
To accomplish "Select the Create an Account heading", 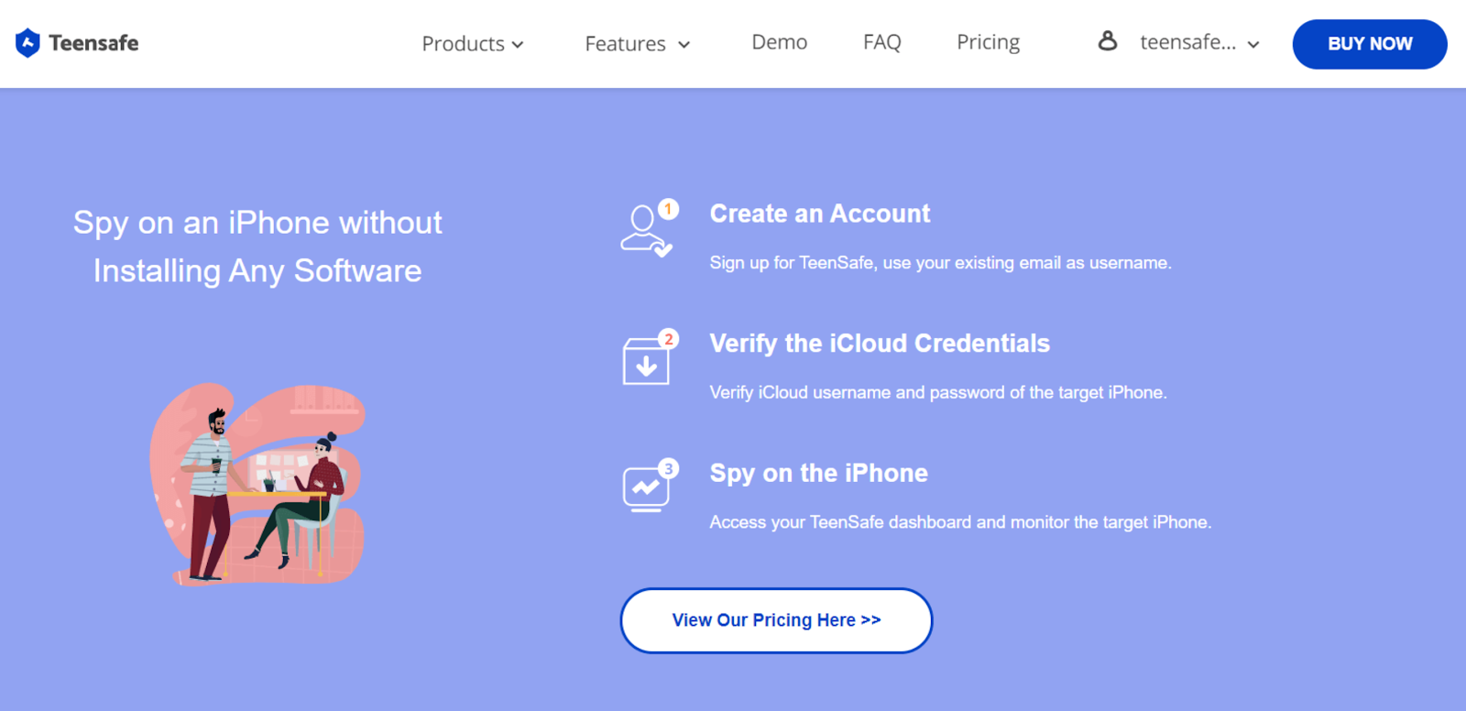I will (820, 213).
